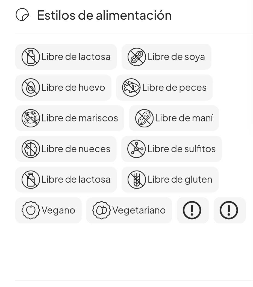Screen dimensions: 253x287
Task: Click the crossed-out egg icon
Action: tap(31, 88)
